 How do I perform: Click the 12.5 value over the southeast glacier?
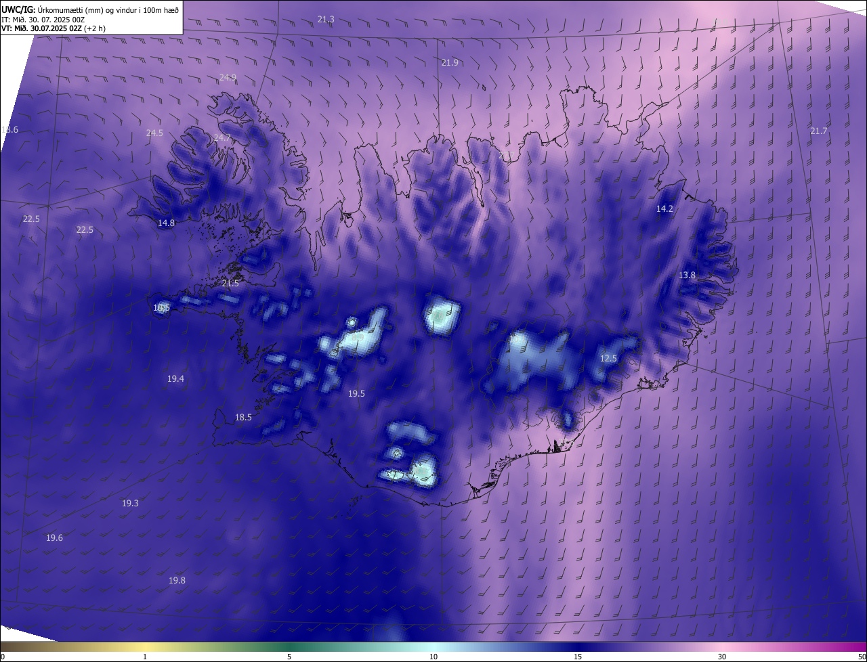[x=608, y=358]
